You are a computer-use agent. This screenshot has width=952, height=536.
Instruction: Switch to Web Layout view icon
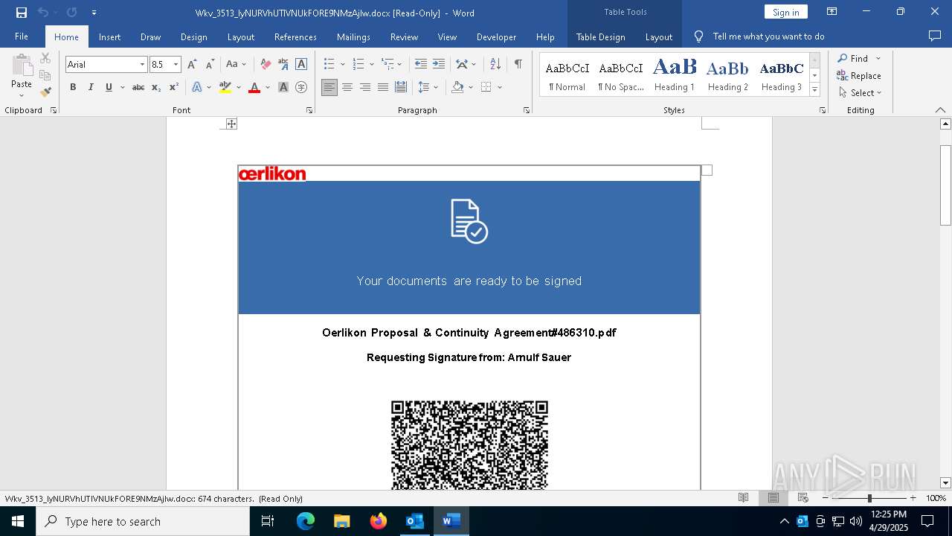(x=803, y=498)
